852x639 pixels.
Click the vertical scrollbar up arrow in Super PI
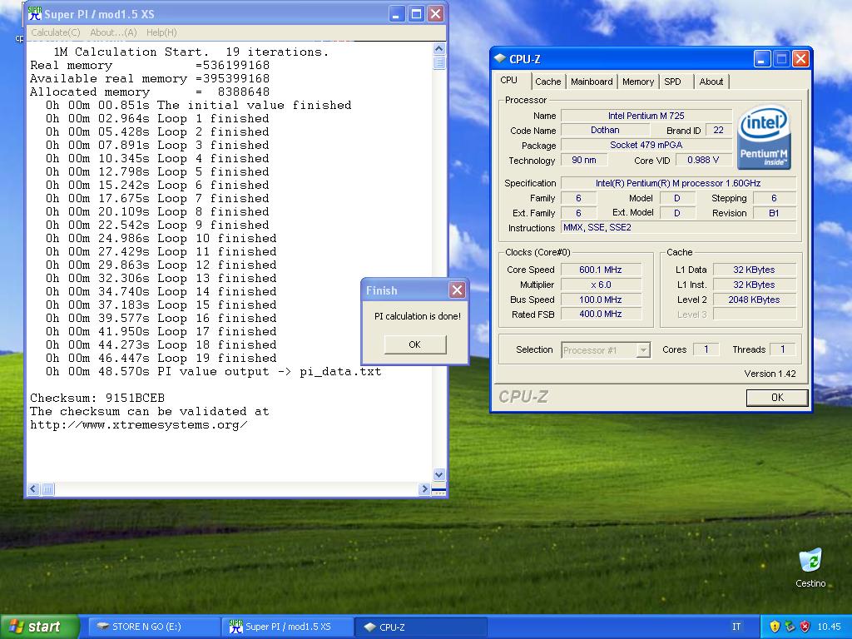[439, 48]
